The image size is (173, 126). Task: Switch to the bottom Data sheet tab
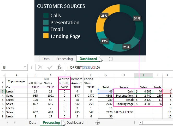33,123
